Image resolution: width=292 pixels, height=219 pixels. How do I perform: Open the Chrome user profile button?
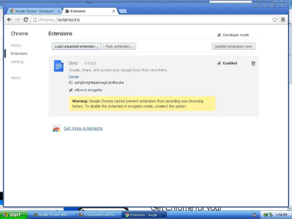256,5
